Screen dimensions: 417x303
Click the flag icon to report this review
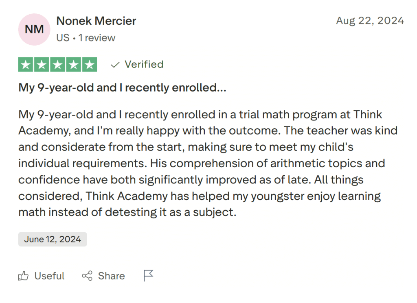[148, 275]
